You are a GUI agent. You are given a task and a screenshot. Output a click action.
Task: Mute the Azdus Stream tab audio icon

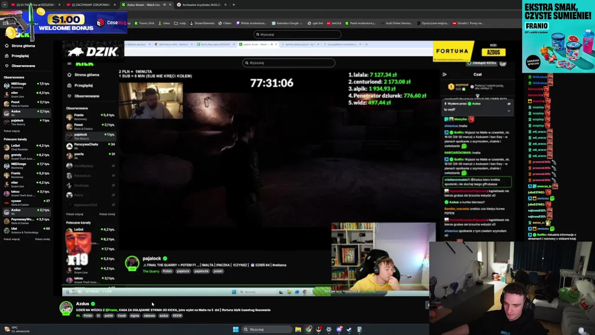pyautogui.click(x=164, y=5)
